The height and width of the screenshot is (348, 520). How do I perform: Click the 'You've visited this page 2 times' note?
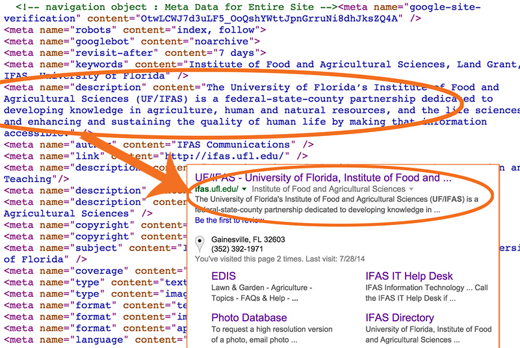[279, 259]
